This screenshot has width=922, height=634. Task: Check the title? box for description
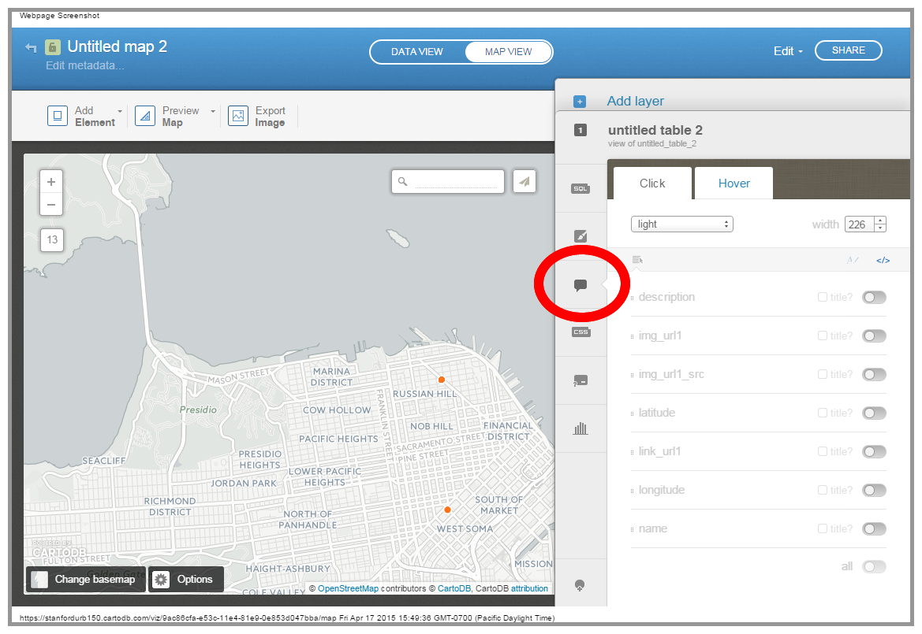(x=823, y=297)
